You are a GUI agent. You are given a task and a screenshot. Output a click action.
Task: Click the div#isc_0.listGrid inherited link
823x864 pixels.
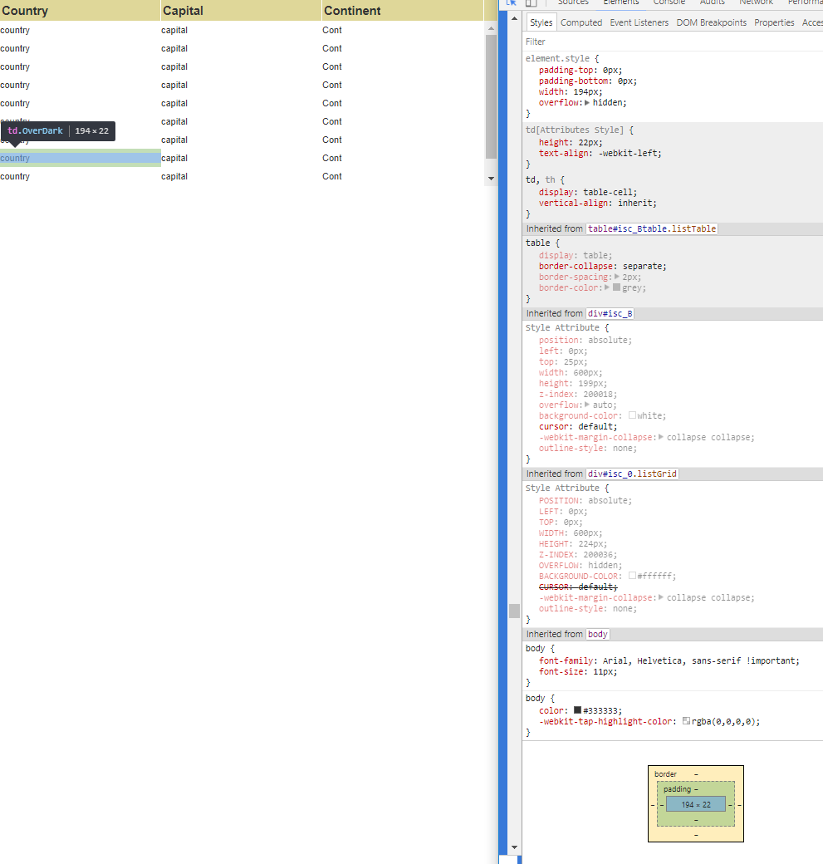tap(633, 474)
